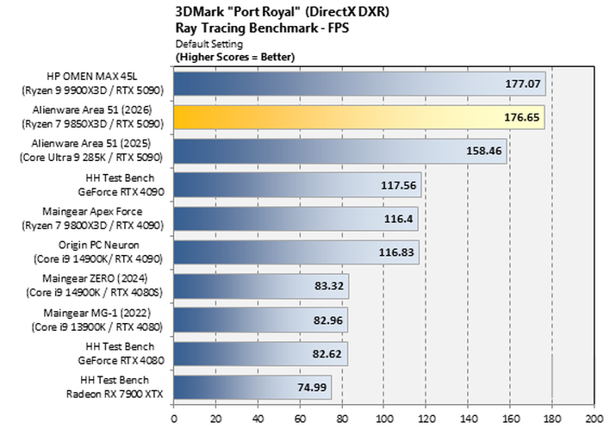The image size is (610, 429).
Task: Click the x-axis tick label 20
Action: (x=215, y=419)
